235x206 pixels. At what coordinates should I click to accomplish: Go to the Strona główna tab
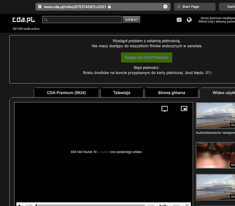172,93
